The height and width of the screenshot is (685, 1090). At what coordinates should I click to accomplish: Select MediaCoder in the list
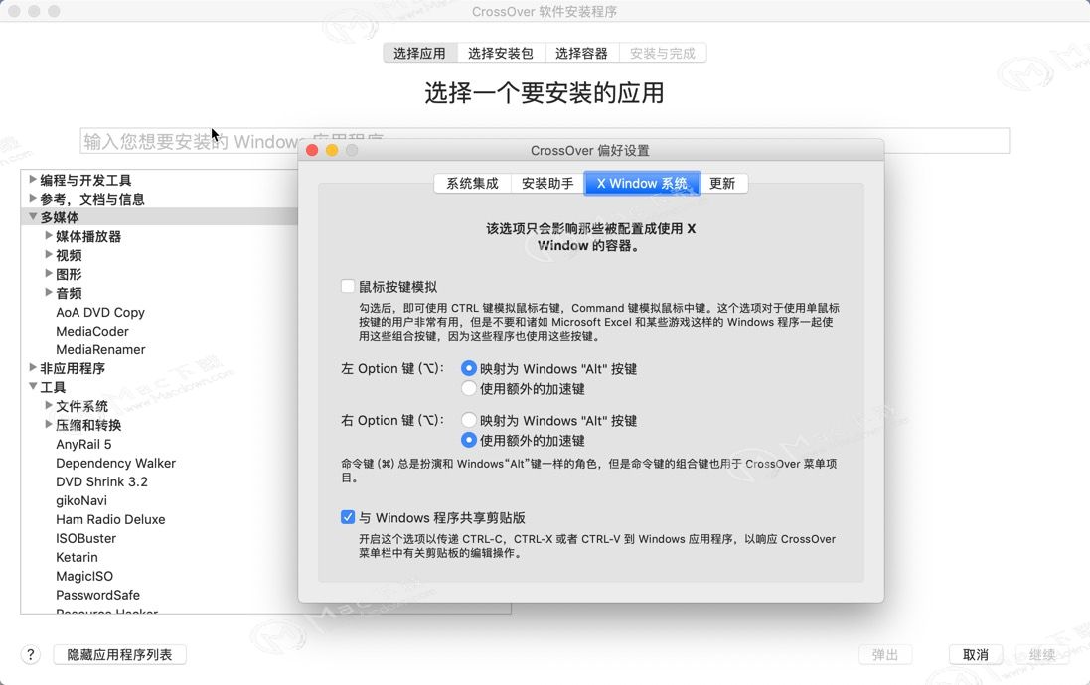point(92,331)
